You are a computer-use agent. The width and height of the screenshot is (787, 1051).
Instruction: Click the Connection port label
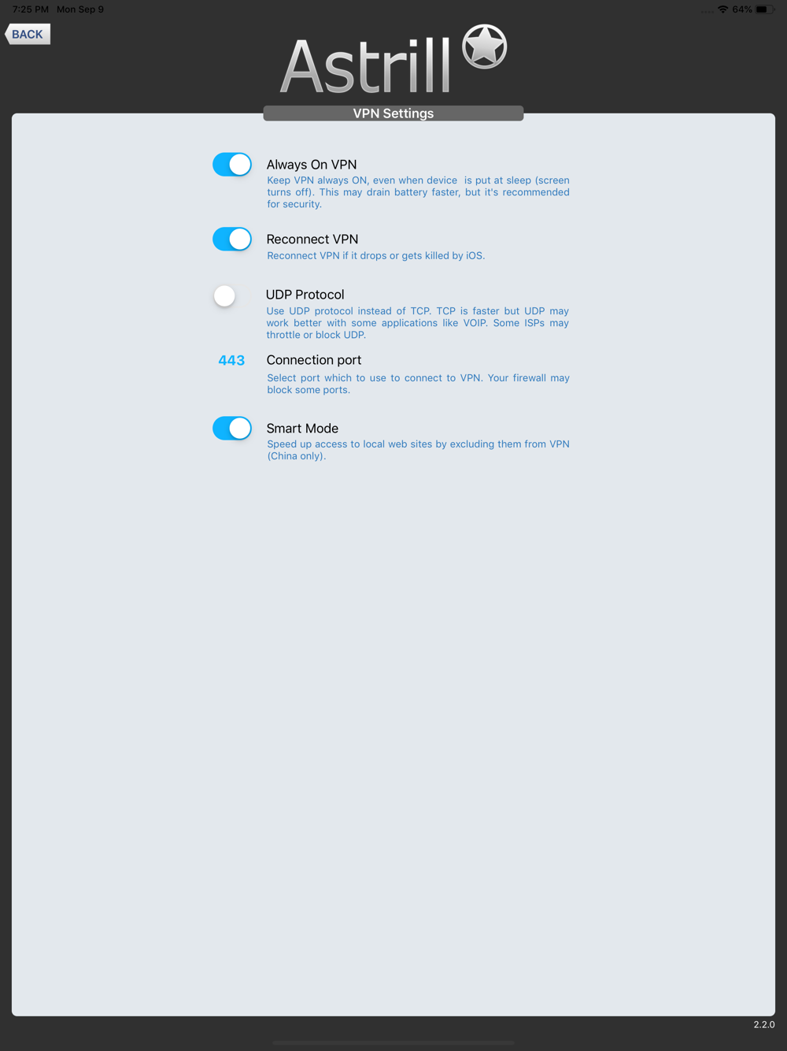click(314, 360)
